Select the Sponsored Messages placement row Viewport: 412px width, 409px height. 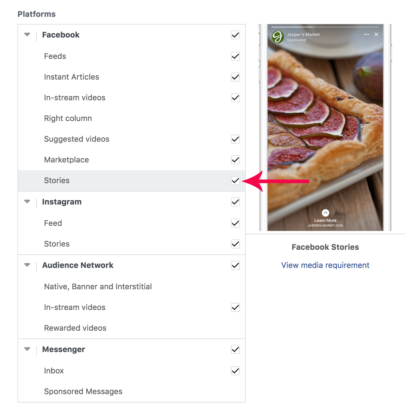click(x=83, y=392)
